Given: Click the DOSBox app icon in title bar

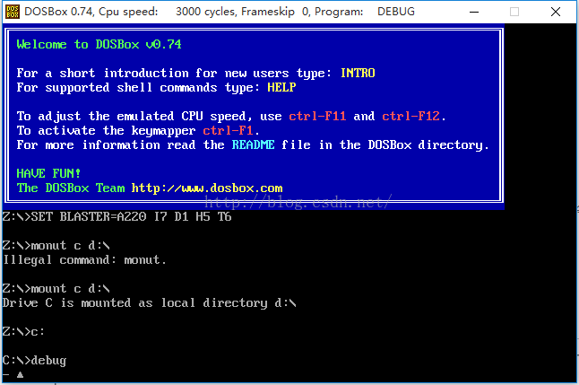Looking at the screenshot, I should click(x=13, y=12).
